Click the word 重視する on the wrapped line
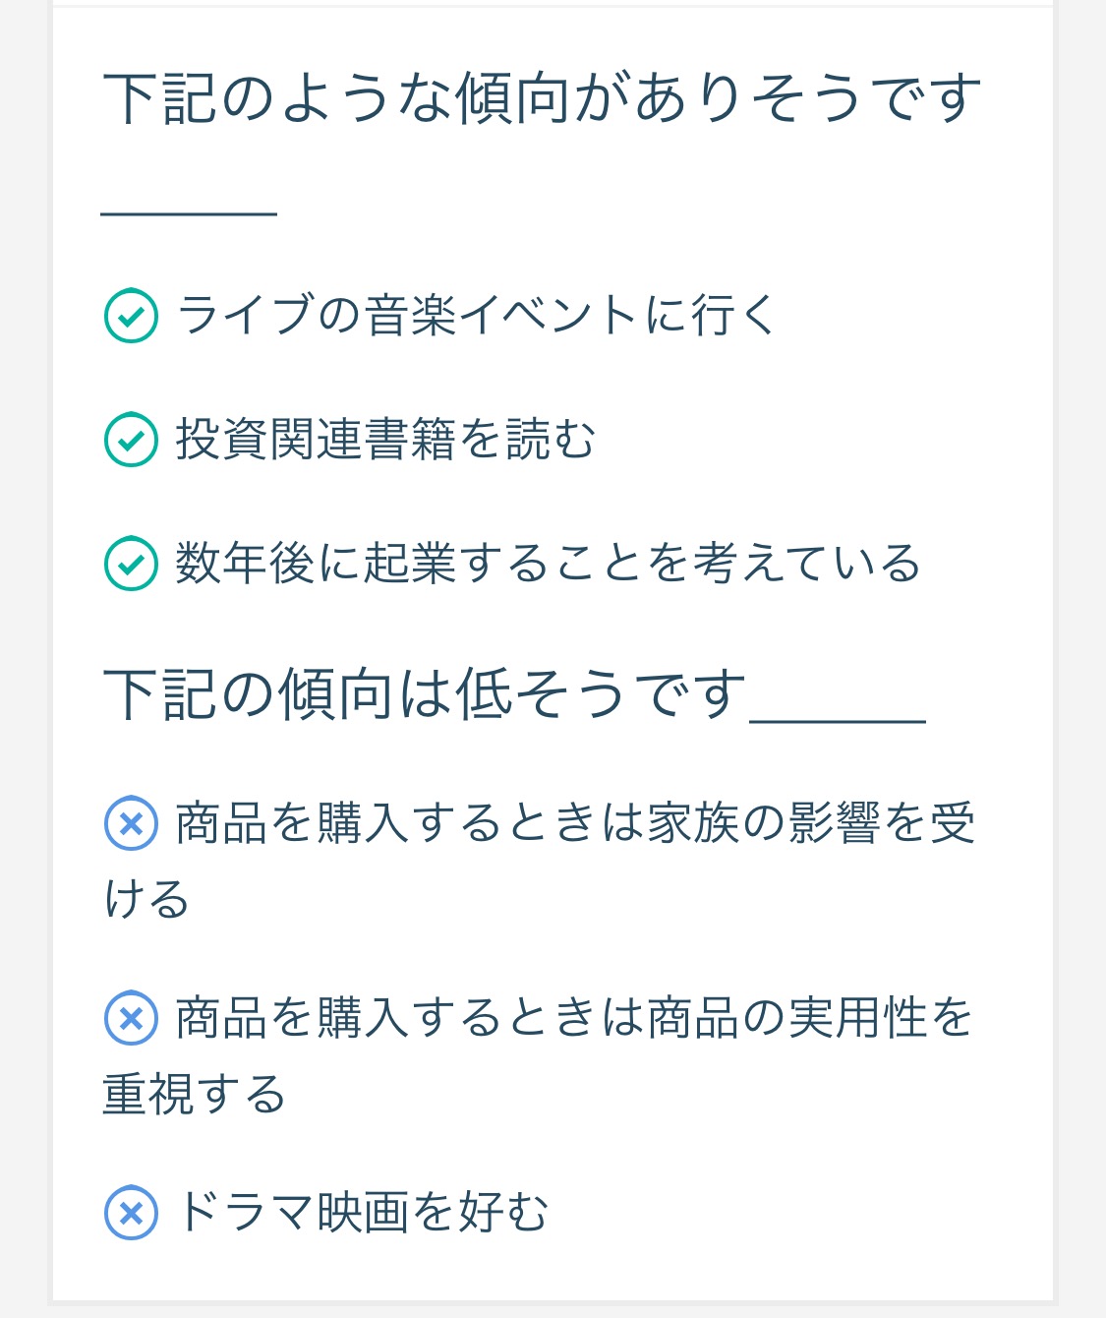Screen dimensions: 1106x1318 tap(195, 1095)
